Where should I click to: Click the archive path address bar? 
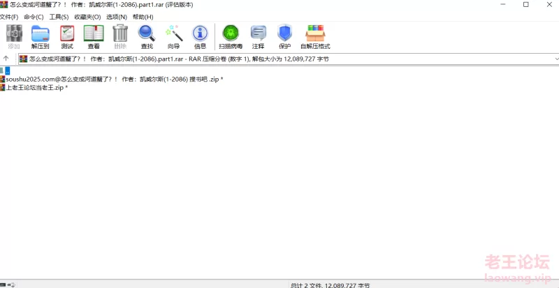[279, 59]
